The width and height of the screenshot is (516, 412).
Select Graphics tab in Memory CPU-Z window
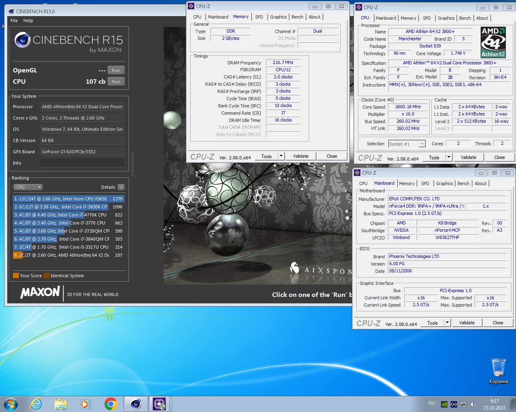pyautogui.click(x=279, y=17)
